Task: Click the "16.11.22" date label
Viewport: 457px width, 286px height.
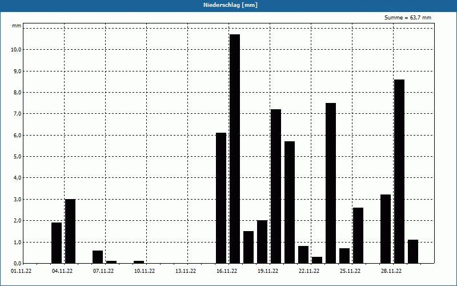Action: pos(226,271)
